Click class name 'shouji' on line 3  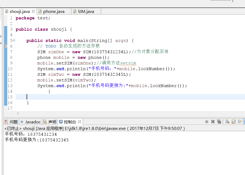click(59, 29)
